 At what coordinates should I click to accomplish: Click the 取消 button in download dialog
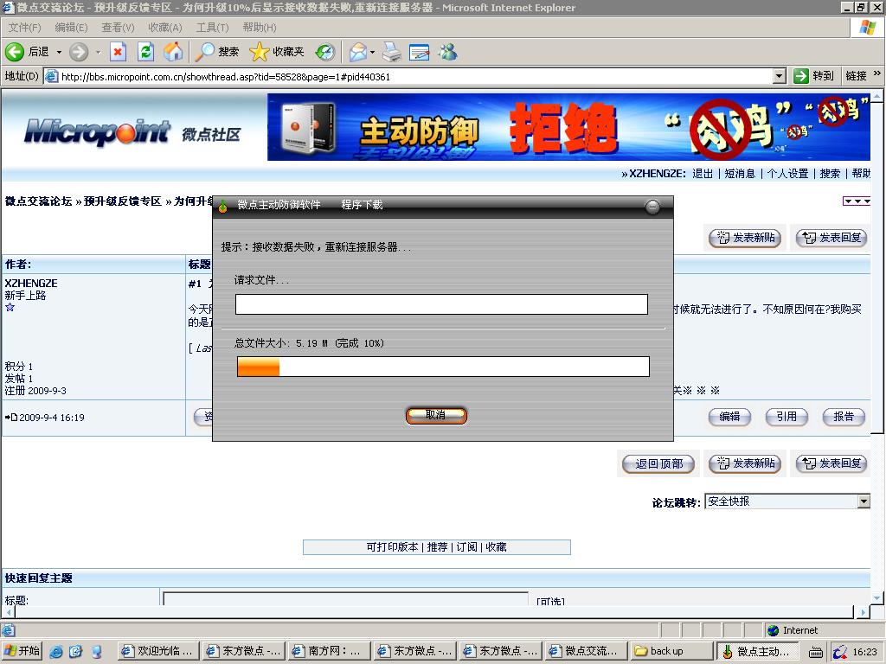coord(436,416)
